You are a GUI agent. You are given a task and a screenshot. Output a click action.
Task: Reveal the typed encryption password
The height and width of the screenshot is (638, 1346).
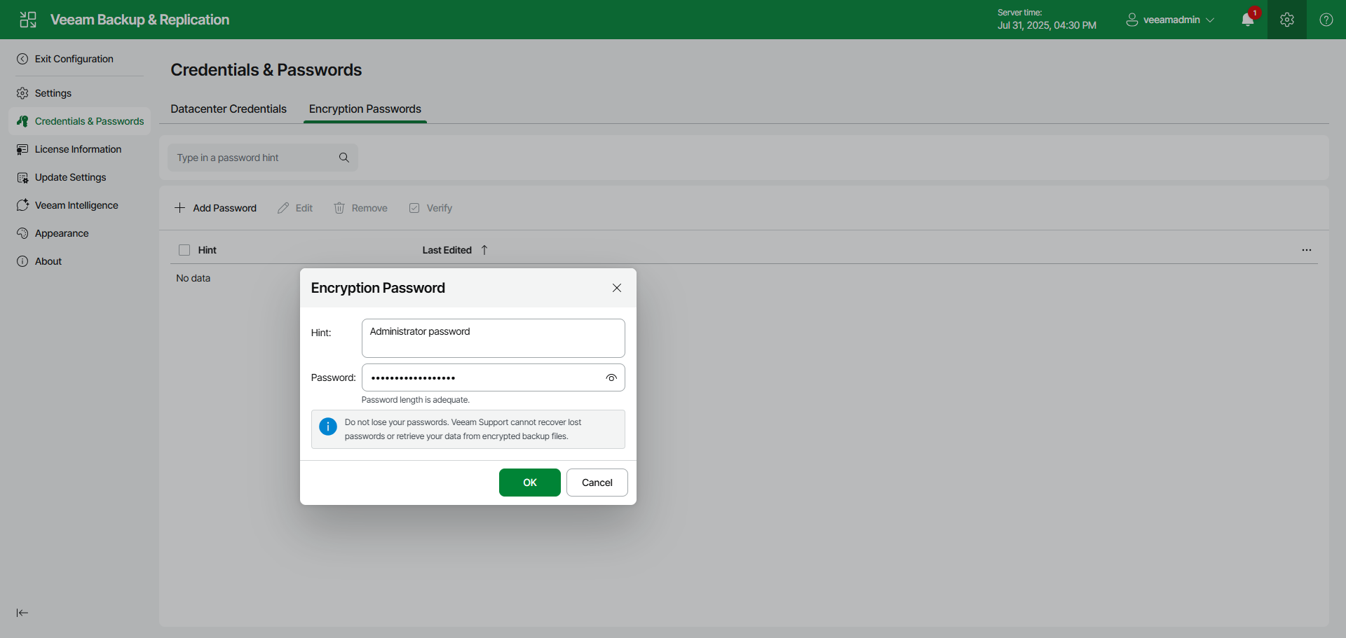611,377
